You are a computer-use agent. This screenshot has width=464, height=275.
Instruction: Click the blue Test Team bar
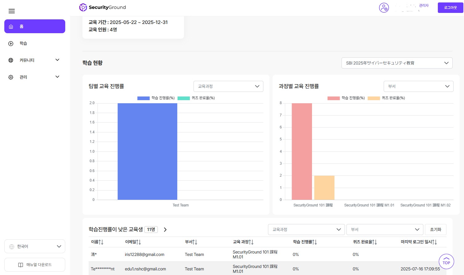pyautogui.click(x=147, y=151)
